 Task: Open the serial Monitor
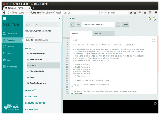[x=12, y=53]
